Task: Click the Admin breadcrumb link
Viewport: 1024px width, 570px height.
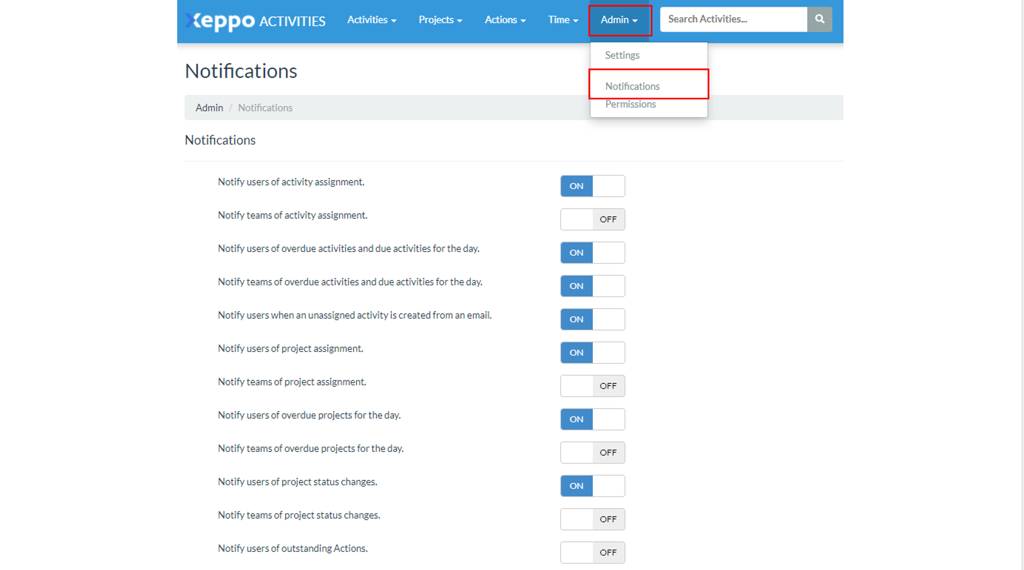Action: point(209,108)
